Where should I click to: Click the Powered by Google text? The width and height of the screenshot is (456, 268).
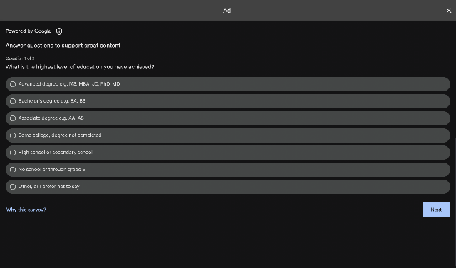pyautogui.click(x=28, y=31)
